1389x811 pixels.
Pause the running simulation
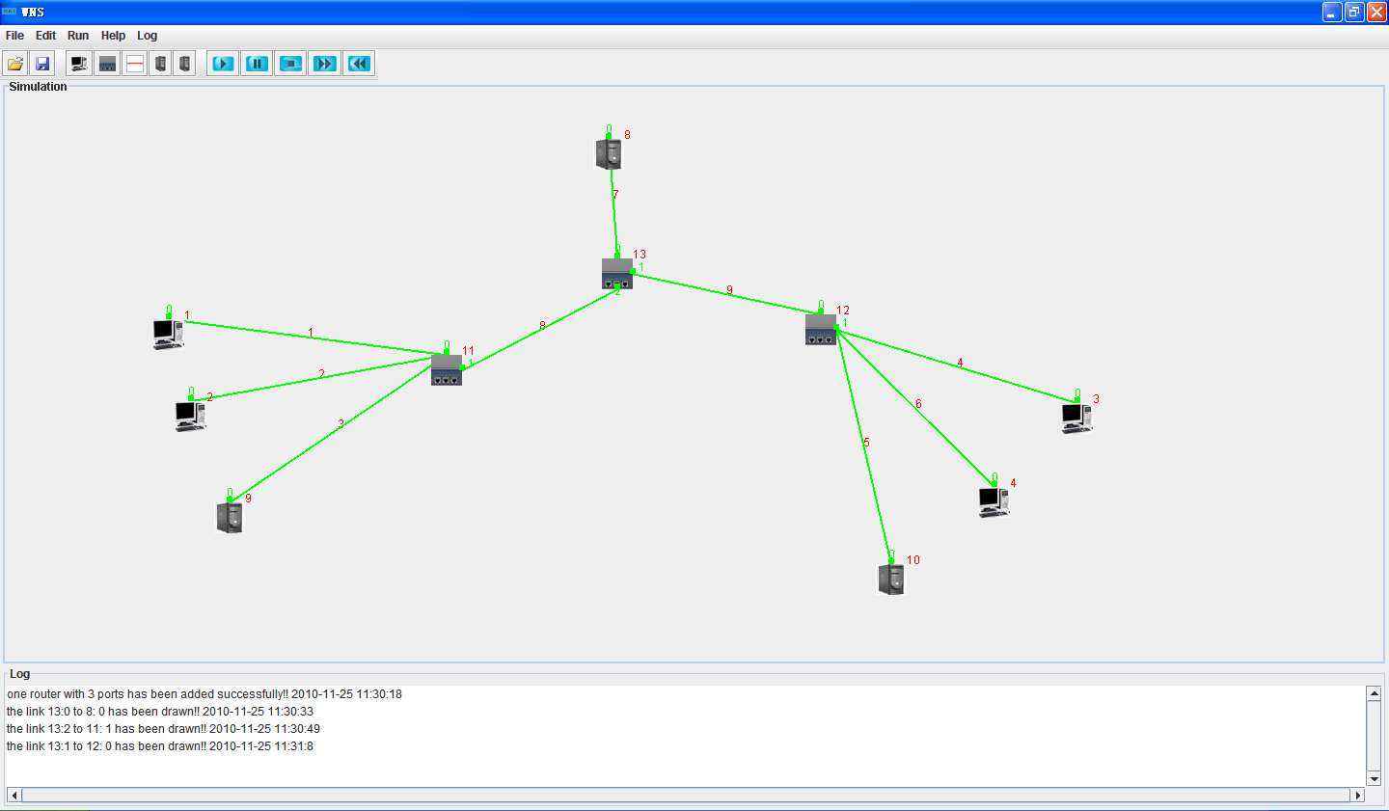click(257, 64)
